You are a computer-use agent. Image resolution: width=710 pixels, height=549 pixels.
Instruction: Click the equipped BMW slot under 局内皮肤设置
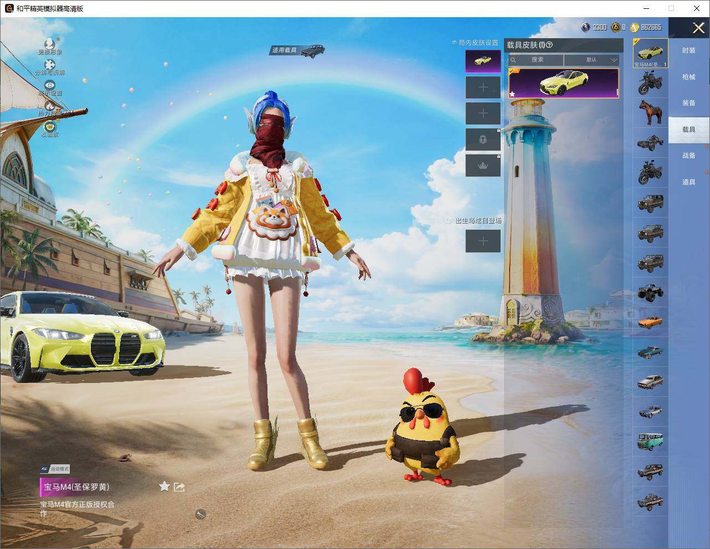tap(483, 61)
